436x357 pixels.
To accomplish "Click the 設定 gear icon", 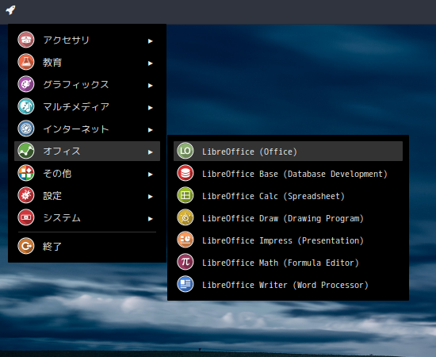I will (26, 196).
